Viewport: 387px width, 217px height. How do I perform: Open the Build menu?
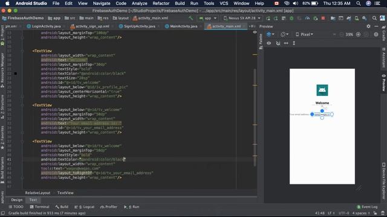tap(180, 4)
